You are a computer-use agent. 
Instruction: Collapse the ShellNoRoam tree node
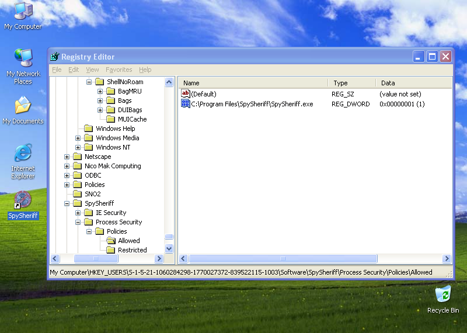point(89,82)
